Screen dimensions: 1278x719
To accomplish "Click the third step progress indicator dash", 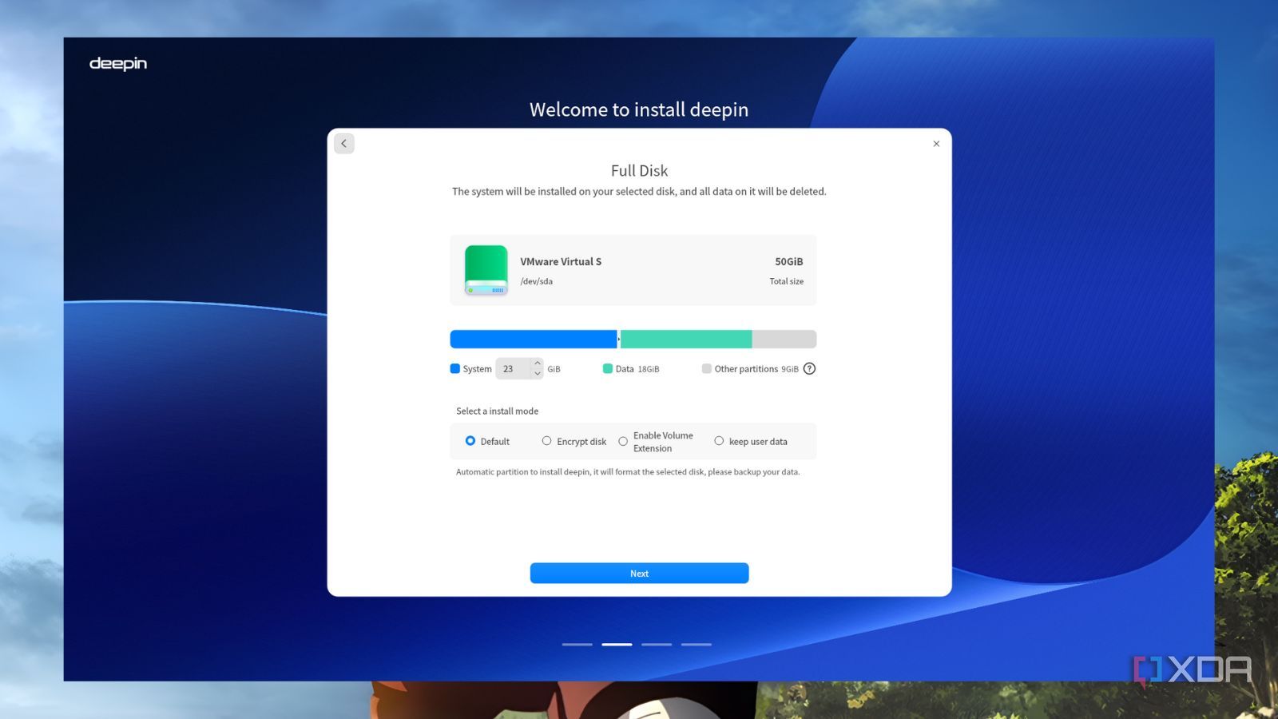I will tap(657, 644).
